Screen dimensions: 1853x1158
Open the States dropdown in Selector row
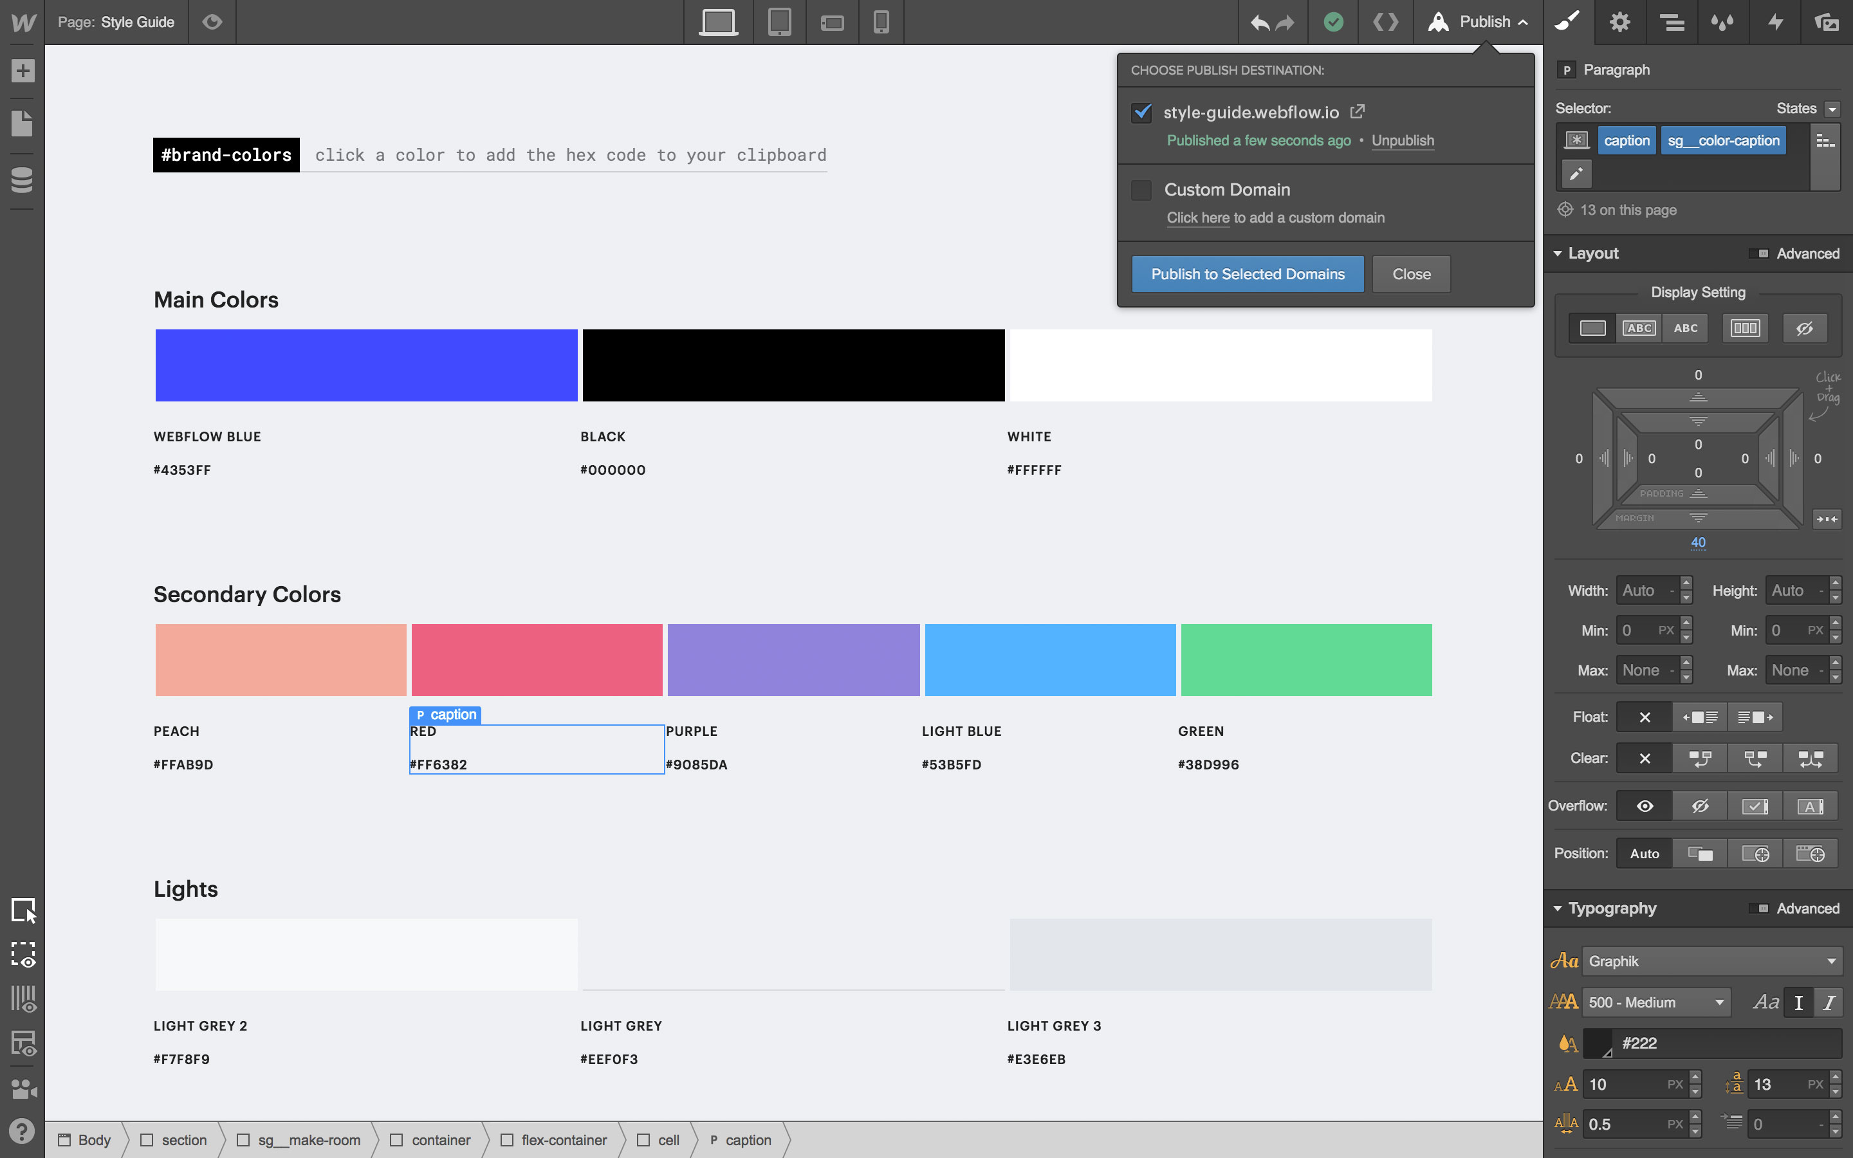pos(1830,108)
